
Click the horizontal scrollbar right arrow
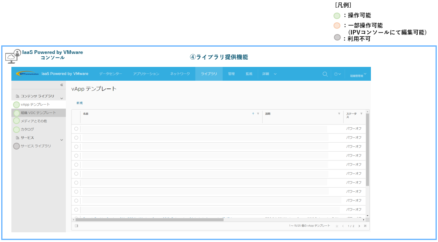click(364, 220)
